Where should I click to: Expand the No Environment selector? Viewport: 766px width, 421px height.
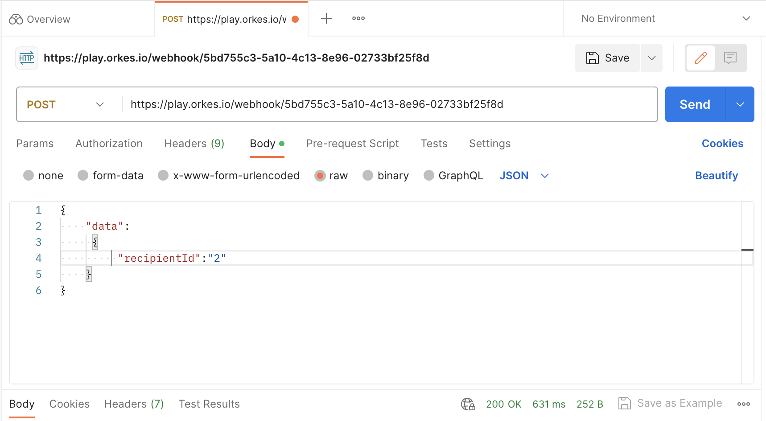coord(664,18)
